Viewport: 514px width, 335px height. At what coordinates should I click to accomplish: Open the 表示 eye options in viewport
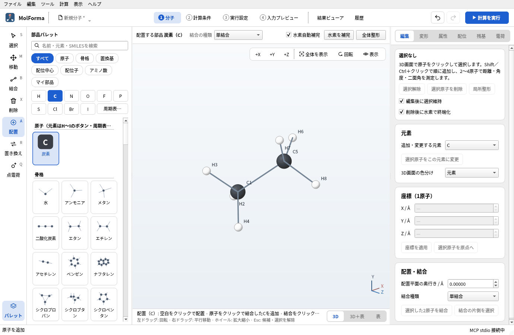point(371,54)
